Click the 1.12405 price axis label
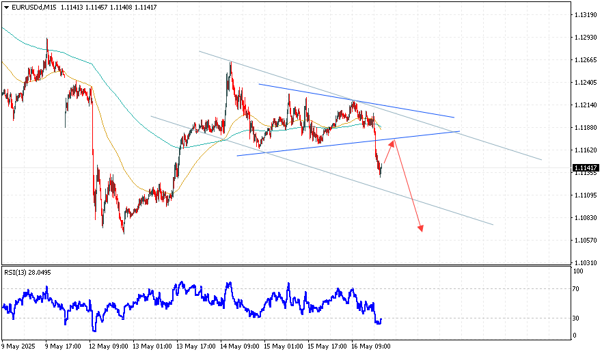Image resolution: width=602 pixels, height=354 pixels. pos(586,83)
